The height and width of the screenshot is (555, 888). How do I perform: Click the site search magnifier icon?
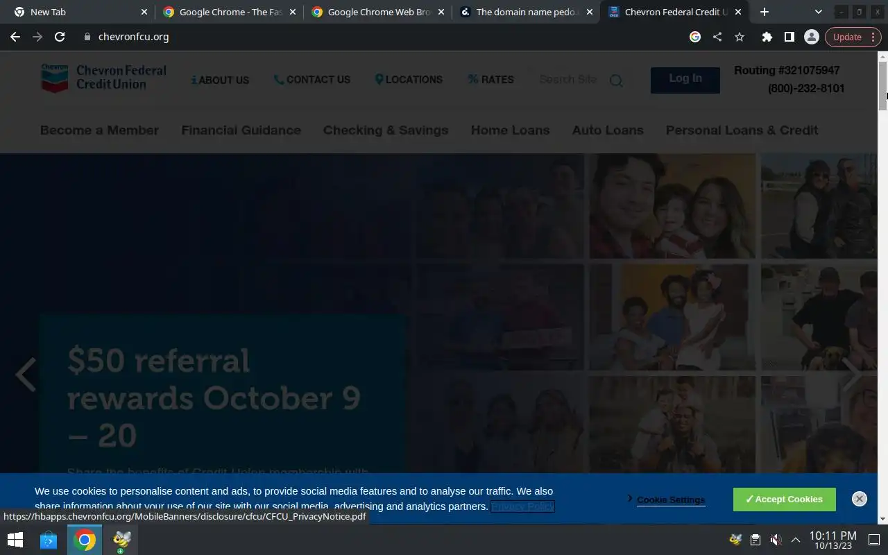616,80
